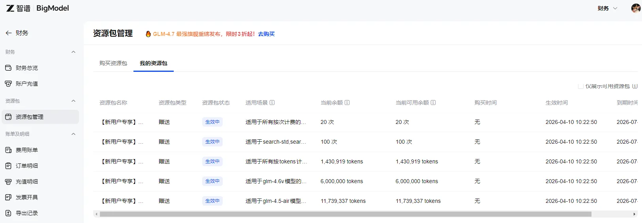Viewport: 642px width, 223px height.
Task: Collapse the 资源包 sidebar section
Action: pyautogui.click(x=73, y=101)
